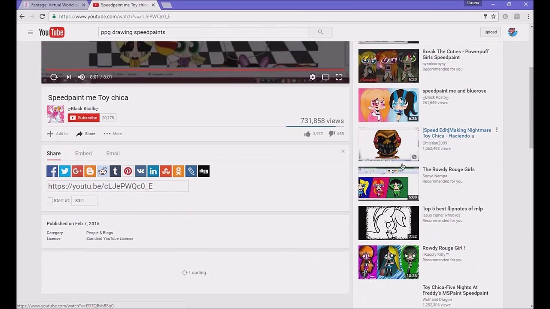Viewport: 550px width, 309px height.
Task: Share video on LinkedIn
Action: click(153, 171)
